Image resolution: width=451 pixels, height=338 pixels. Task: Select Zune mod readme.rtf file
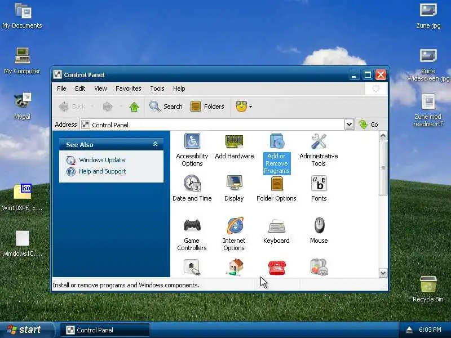[x=428, y=110]
